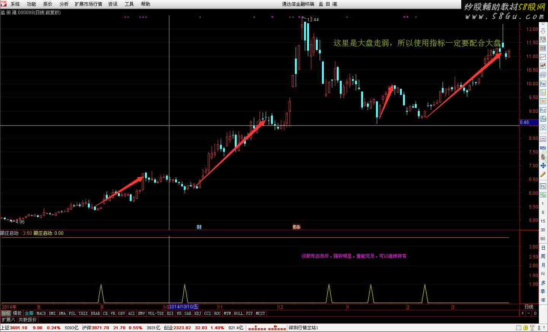Open the 扩展∧ tab

coord(8,320)
